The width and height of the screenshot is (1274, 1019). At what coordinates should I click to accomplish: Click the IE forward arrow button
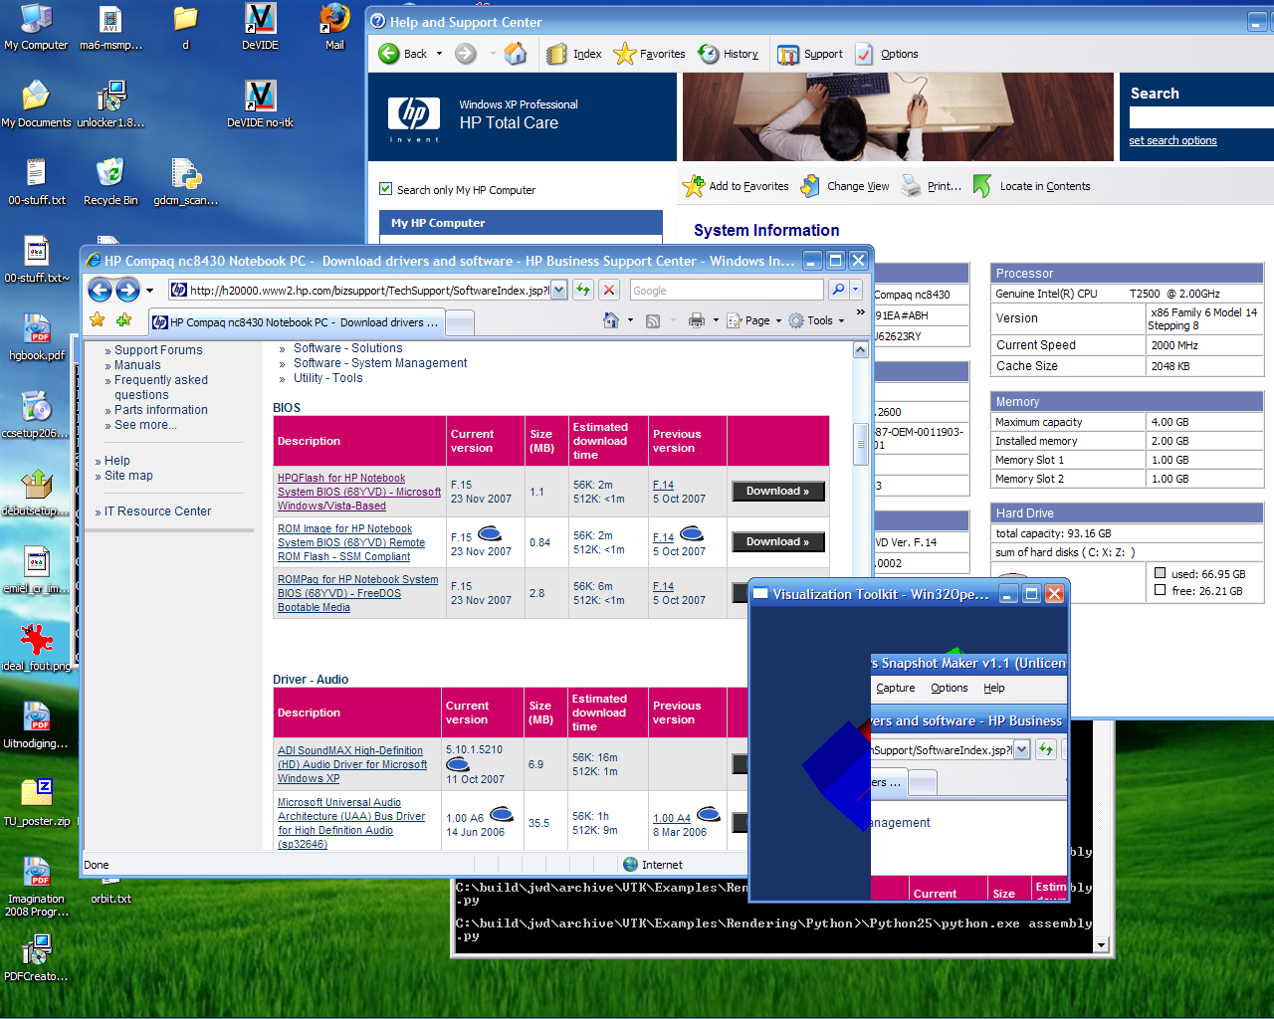point(127,290)
